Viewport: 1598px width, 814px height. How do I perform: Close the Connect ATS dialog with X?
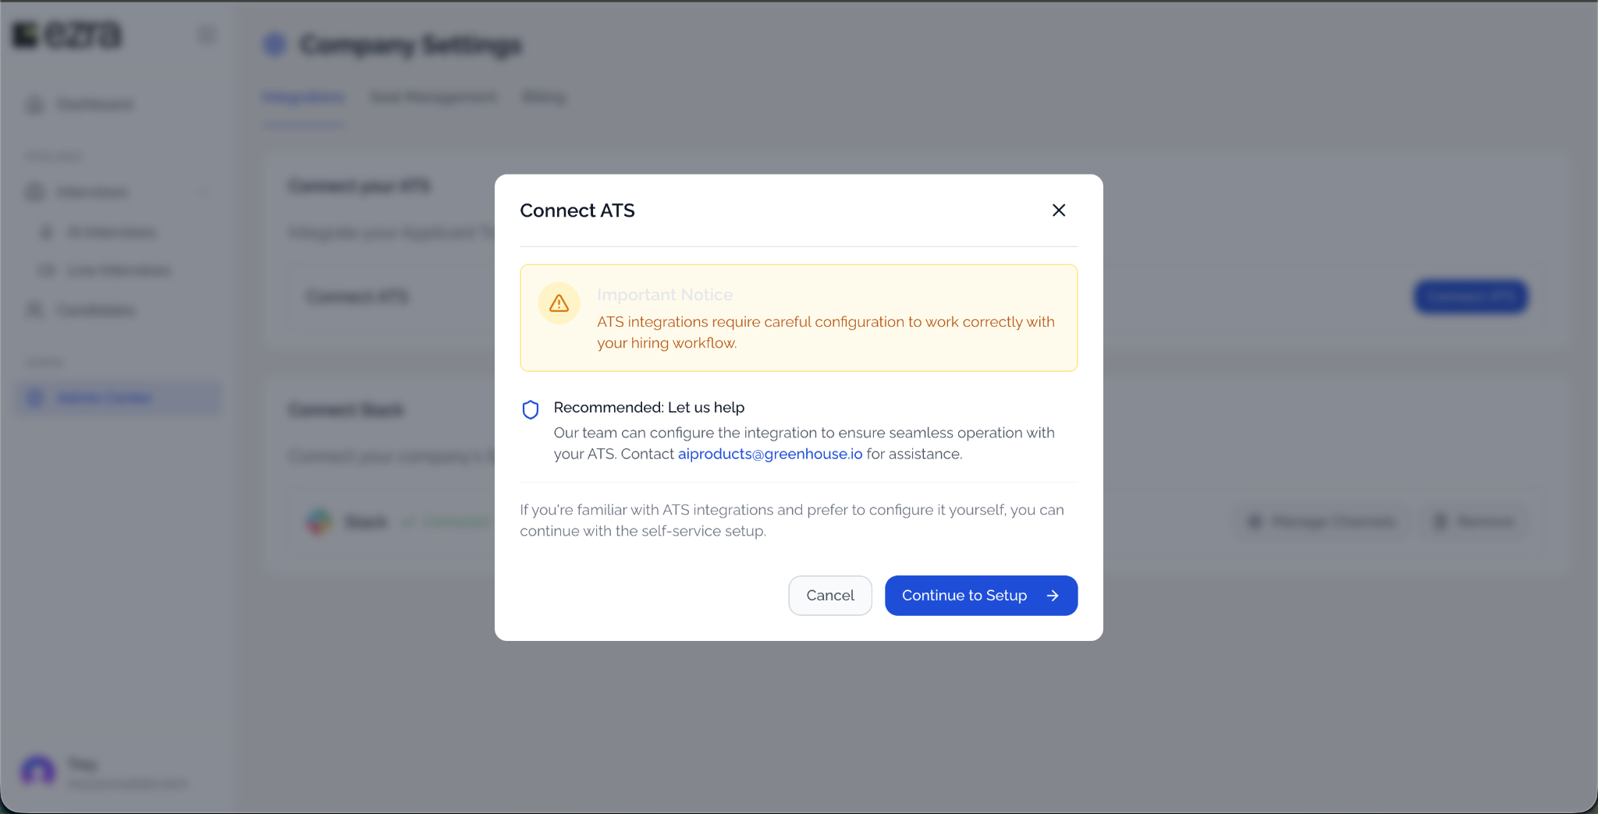[x=1059, y=211]
